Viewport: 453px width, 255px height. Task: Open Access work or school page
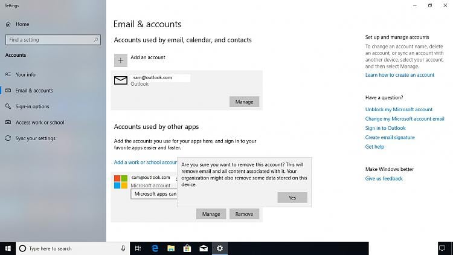click(x=40, y=122)
